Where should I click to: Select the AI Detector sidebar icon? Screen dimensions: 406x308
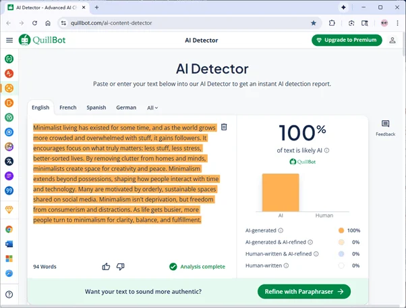click(x=9, y=88)
